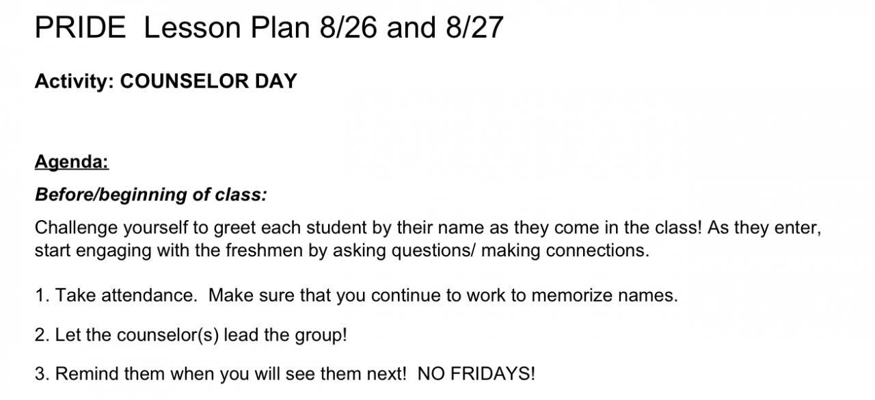
Task: Click the "NO FRIDAYS!" text
Action: point(476,374)
